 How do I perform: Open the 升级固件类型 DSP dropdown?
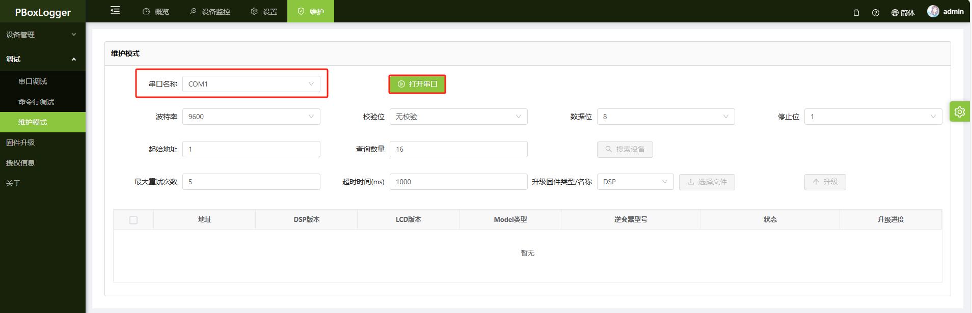pyautogui.click(x=635, y=182)
